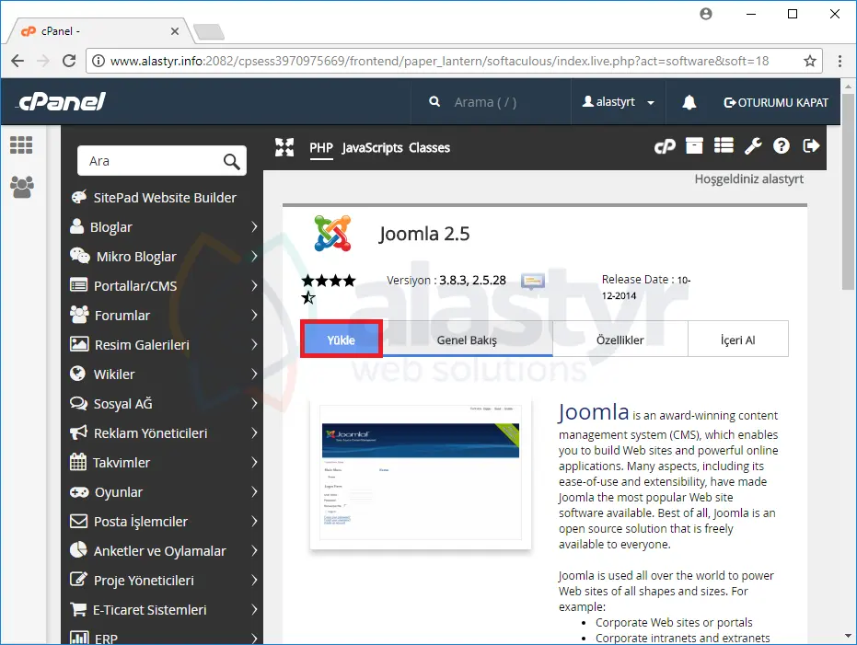Click the Yükle install tab

coord(341,340)
